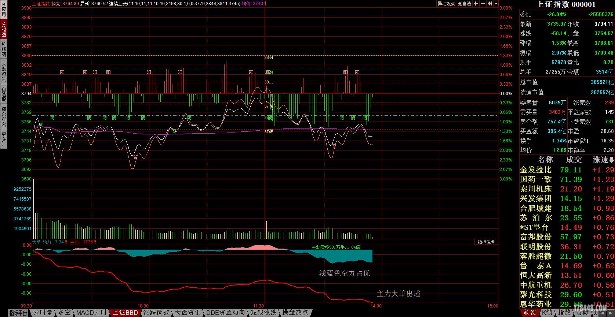This screenshot has height=317, width=615.
Task: Open the 更多 sidebar item
Action: [4, 139]
